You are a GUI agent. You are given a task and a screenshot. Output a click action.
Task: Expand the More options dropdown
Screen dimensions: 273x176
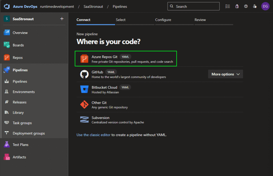pyautogui.click(x=225, y=74)
